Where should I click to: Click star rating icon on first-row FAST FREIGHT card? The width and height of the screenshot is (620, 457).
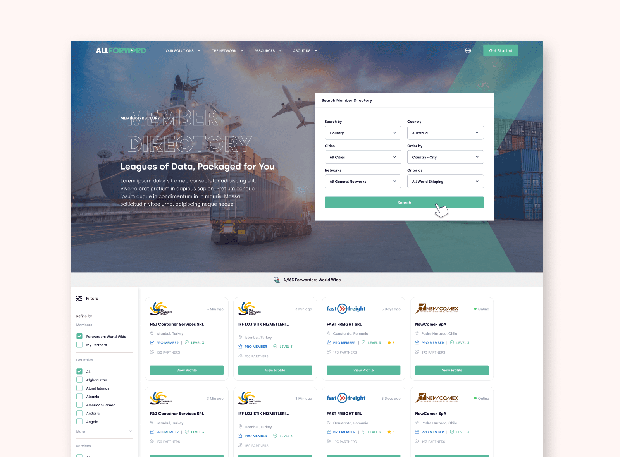389,342
